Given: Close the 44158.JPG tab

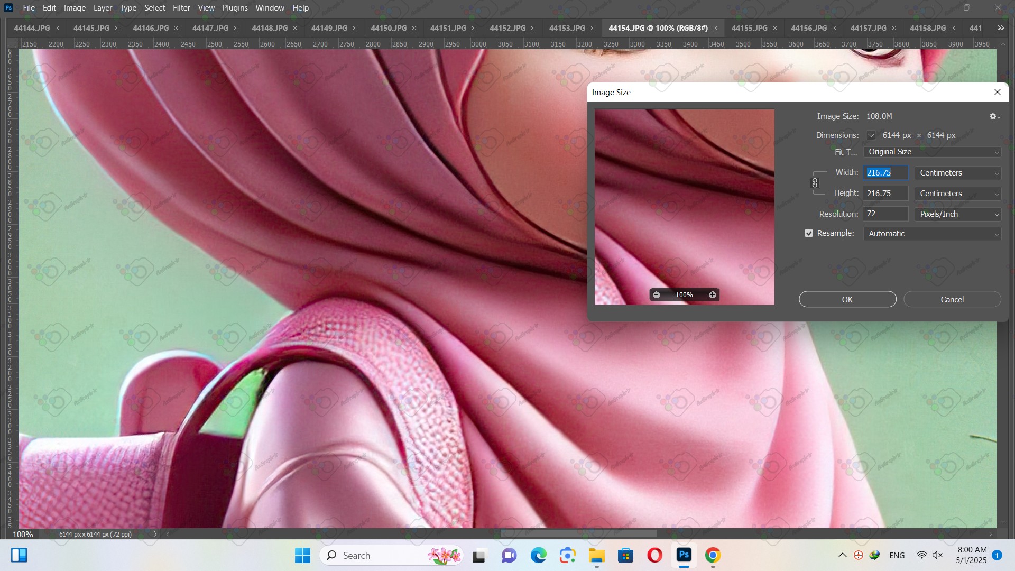Looking at the screenshot, I should point(953,28).
